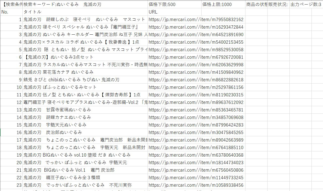Select the 商品の状態 header cell
Viewport: 323px width, 191px height.
click(x=256, y=4)
